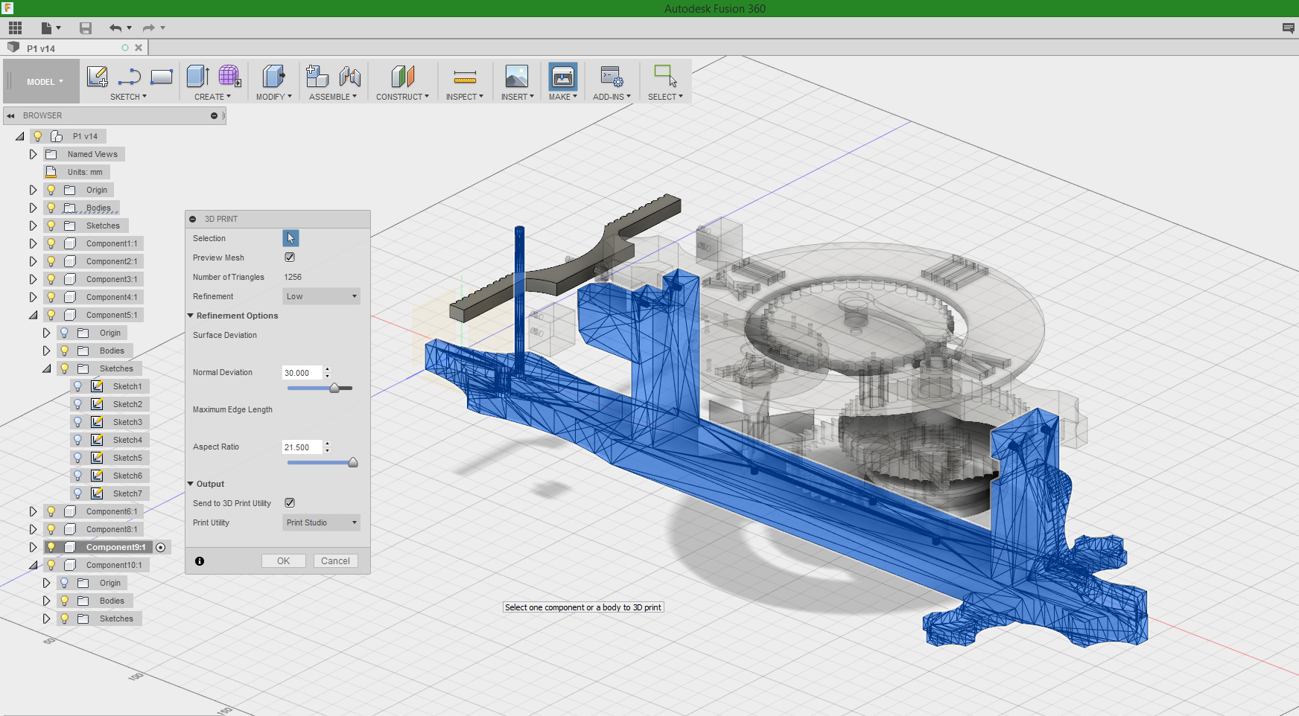Toggle Send to 3D Print Utility checkbox
This screenshot has width=1299, height=716.
coord(290,503)
